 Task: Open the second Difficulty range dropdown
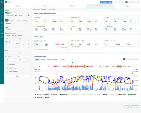(x=24, y=47)
